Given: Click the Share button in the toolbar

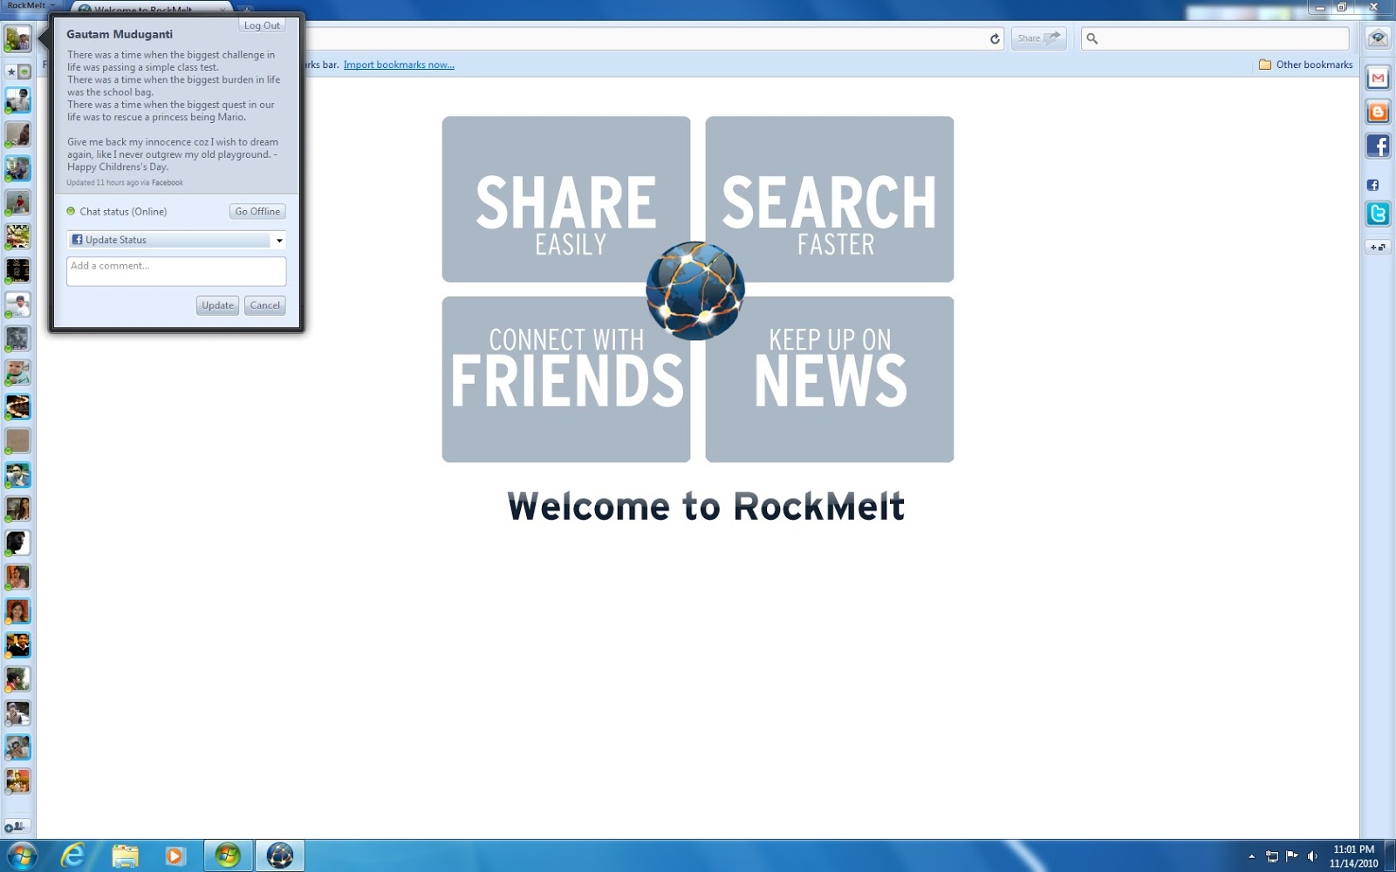Looking at the screenshot, I should pos(1038,38).
